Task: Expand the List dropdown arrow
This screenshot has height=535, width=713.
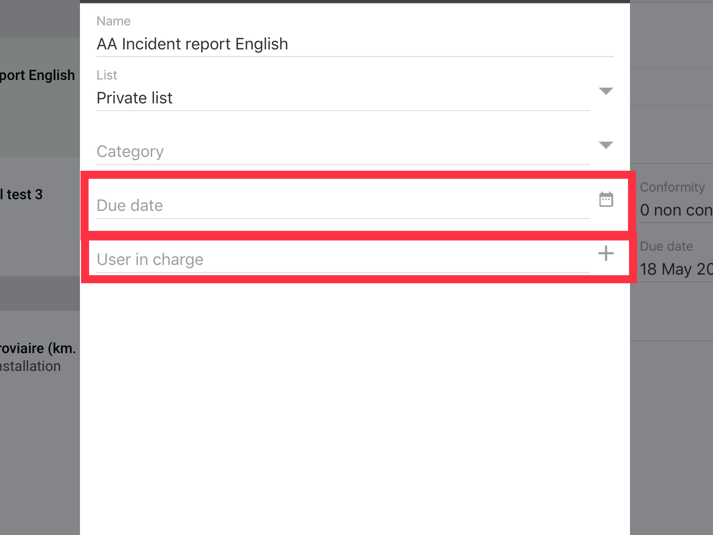Action: 606,91
